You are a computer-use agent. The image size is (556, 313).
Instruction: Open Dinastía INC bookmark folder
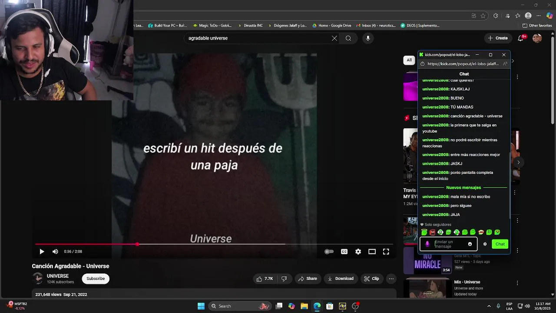pos(250,26)
